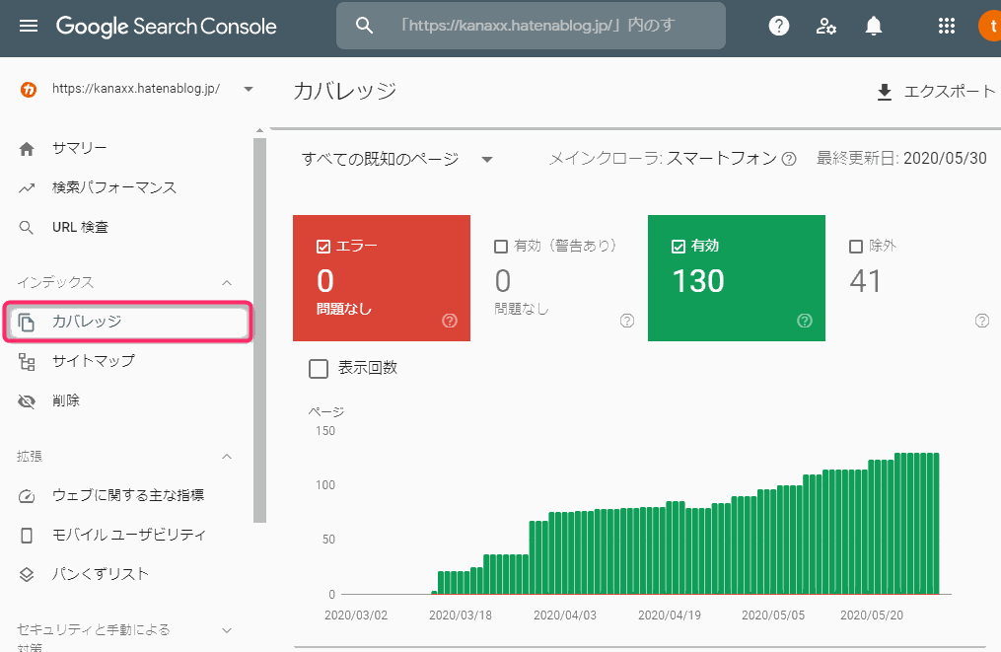Select the green 有効 130 status card
This screenshot has height=652, width=1001.
coord(737,278)
